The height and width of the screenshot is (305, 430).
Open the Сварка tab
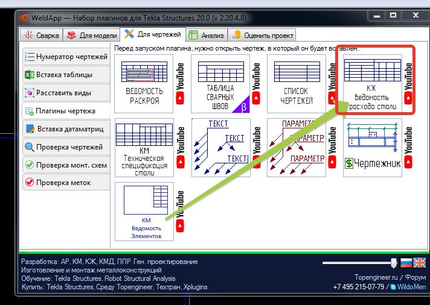(x=42, y=36)
